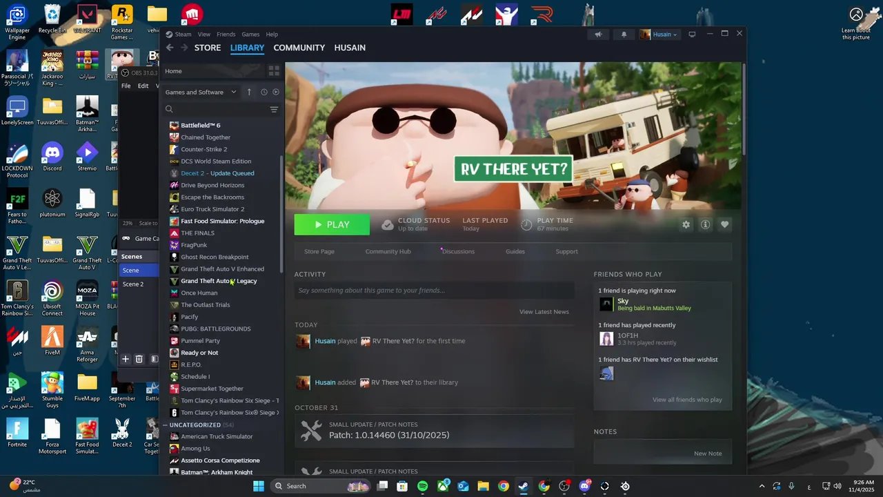883x497 pixels.
Task: Click activity comment input field
Action: [x=434, y=291]
